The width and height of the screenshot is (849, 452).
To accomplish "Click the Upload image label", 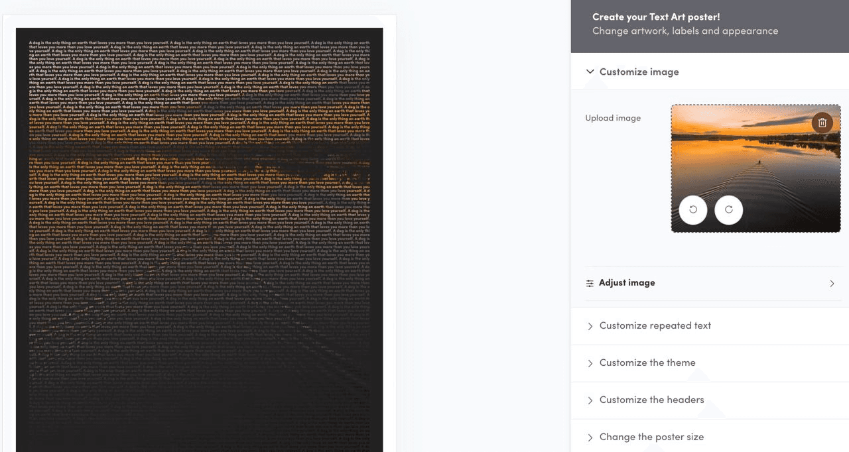I will [613, 118].
